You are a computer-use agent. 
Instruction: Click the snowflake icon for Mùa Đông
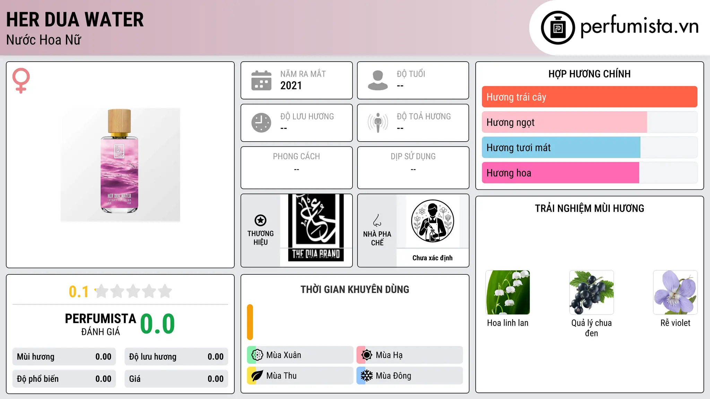pos(367,376)
